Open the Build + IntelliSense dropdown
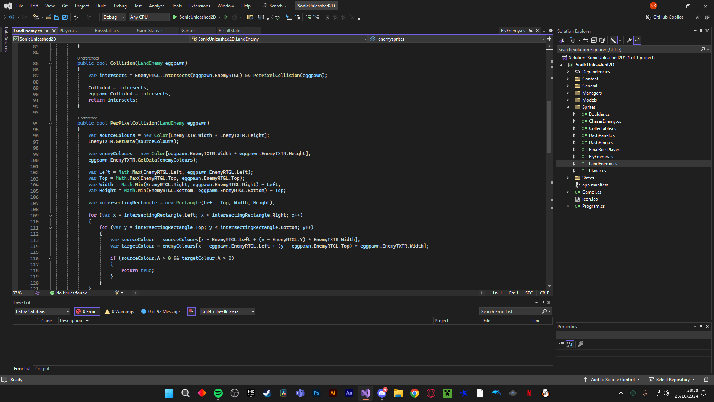Image resolution: width=714 pixels, height=402 pixels. tap(227, 312)
